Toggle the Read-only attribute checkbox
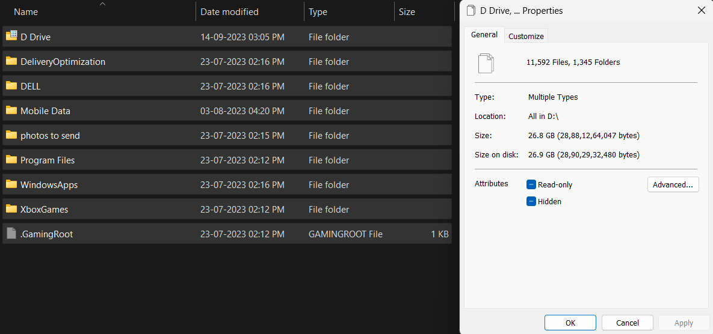Viewport: 713px width, 334px height. 531,184
